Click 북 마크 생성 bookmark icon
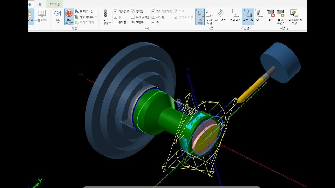335x188 pixels. point(77,11)
